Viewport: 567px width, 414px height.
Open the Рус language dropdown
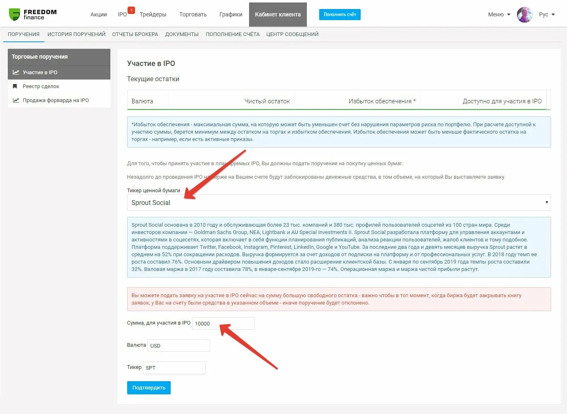click(547, 14)
